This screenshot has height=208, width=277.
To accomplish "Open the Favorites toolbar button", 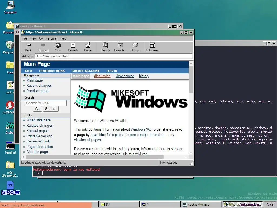I will (120, 47).
